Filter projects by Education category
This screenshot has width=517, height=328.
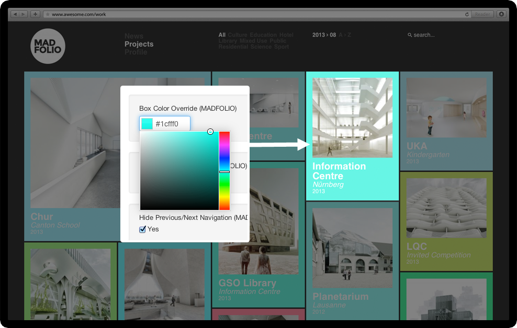coord(263,35)
